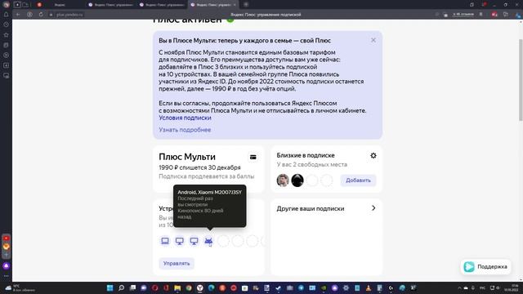Click tooltip text Android, Xiaomi M2007J3SY
Viewport: 523px width, 294px height.
[x=209, y=193]
